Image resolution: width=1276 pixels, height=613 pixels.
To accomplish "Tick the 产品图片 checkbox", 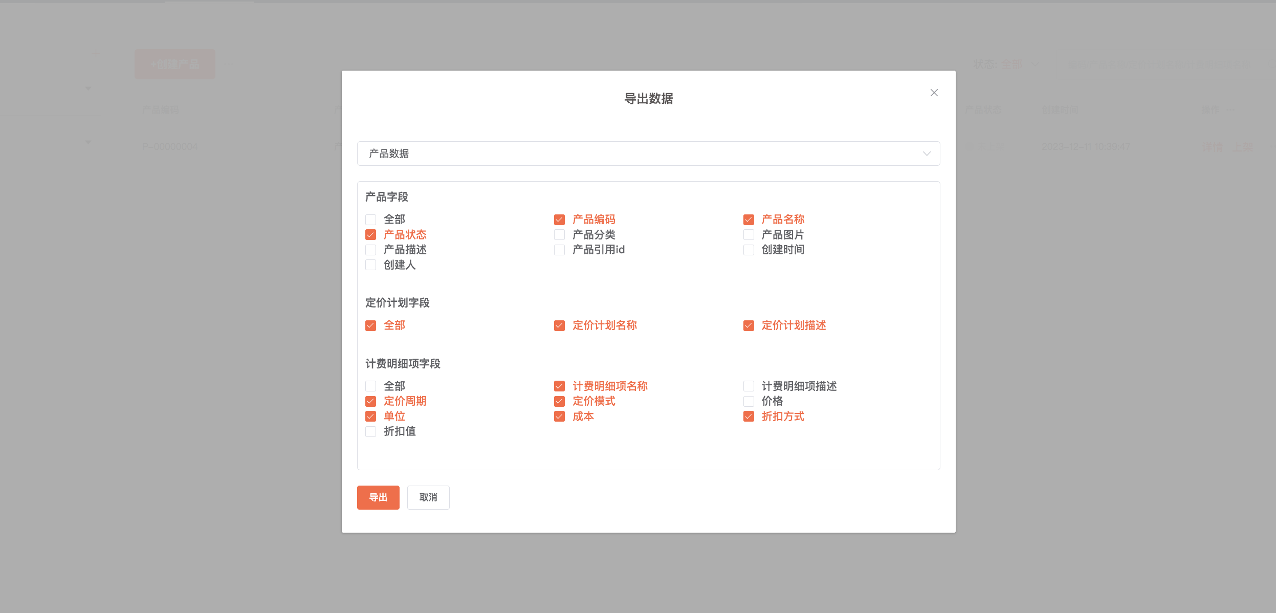I will [x=749, y=235].
